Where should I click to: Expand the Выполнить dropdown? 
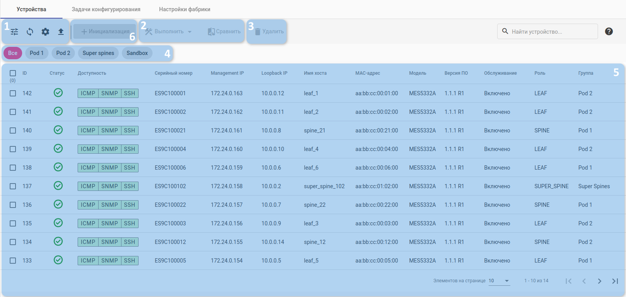coord(169,32)
